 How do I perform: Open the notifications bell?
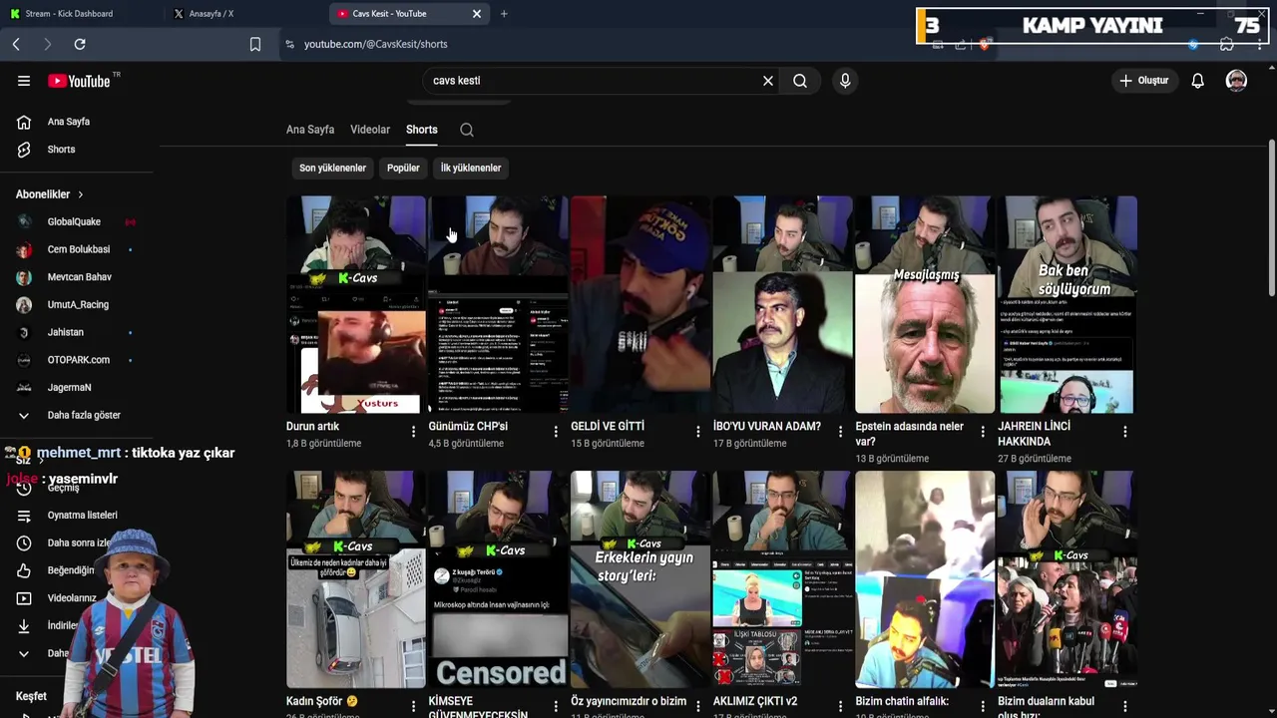pos(1198,81)
